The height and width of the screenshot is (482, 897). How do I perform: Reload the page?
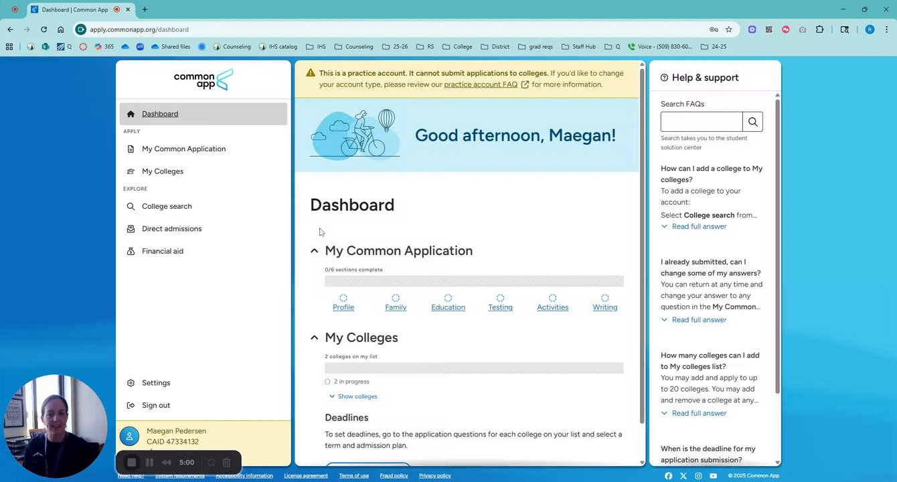[44, 29]
